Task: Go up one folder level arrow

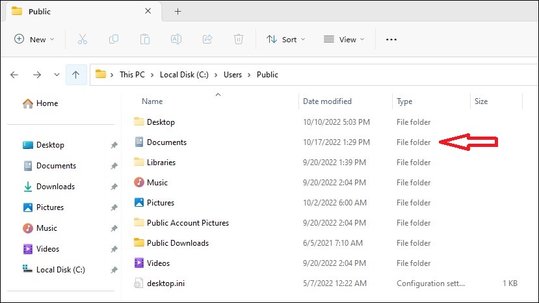Action: coord(75,75)
